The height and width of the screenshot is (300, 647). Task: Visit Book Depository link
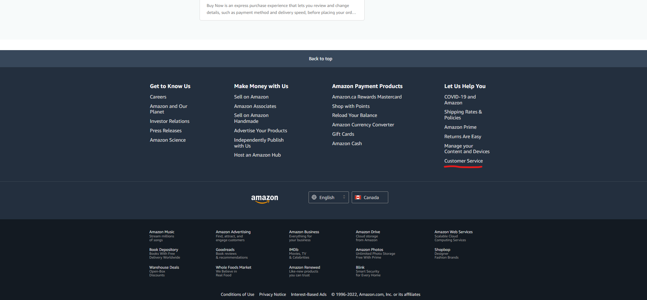[165, 254]
